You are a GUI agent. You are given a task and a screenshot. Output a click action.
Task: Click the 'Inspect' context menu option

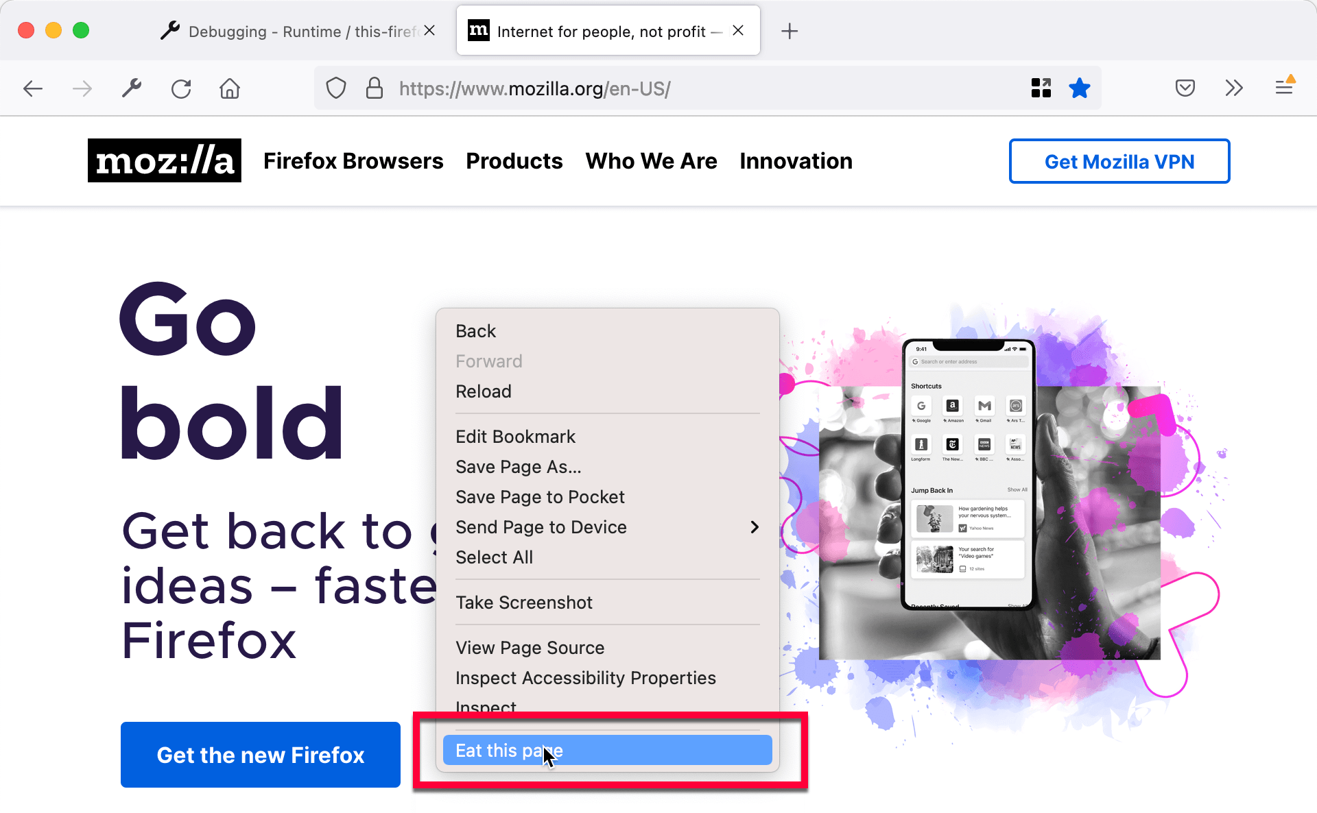tap(486, 707)
